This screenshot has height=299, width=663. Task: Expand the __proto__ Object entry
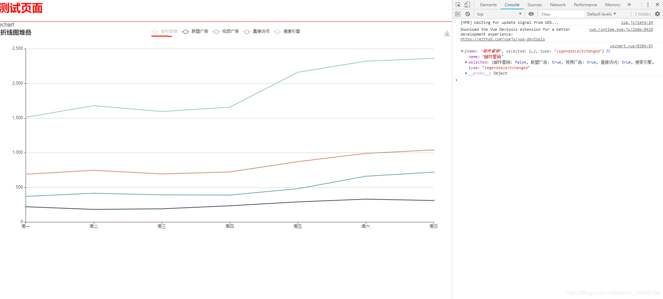pyautogui.click(x=466, y=73)
